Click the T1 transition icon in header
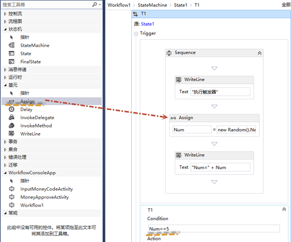This screenshot has height=242, width=291. point(135,14)
